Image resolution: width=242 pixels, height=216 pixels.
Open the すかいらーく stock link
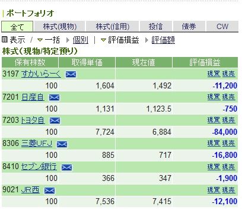(x=41, y=74)
